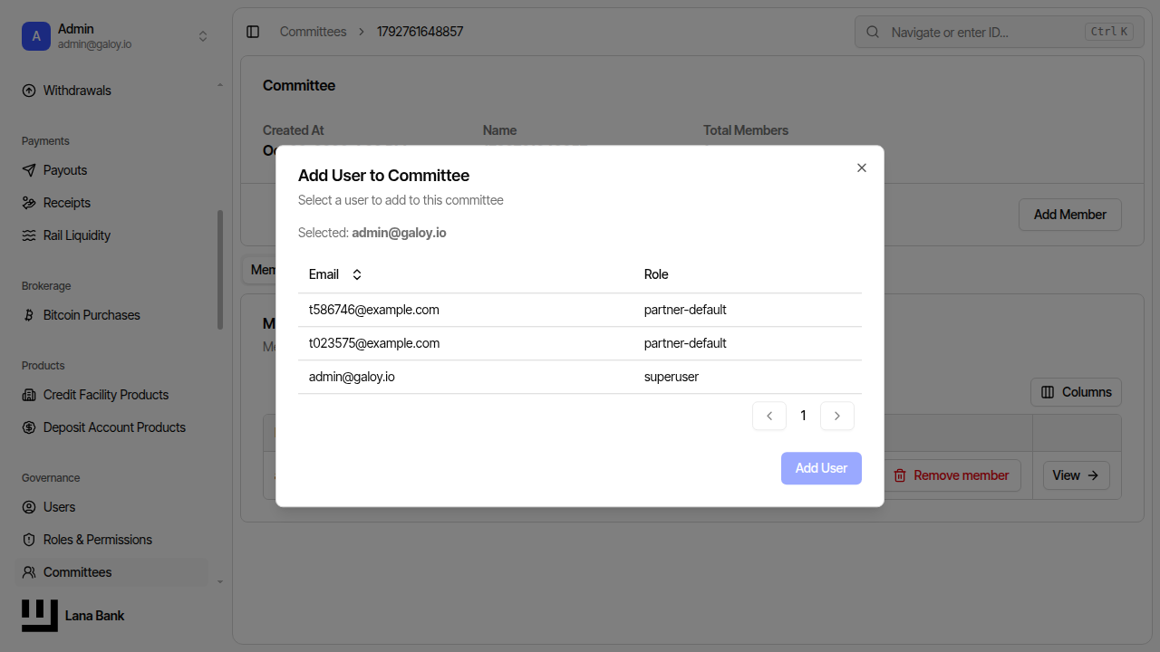The image size is (1160, 652).
Task: Click the Add Member button
Action: click(x=1070, y=215)
